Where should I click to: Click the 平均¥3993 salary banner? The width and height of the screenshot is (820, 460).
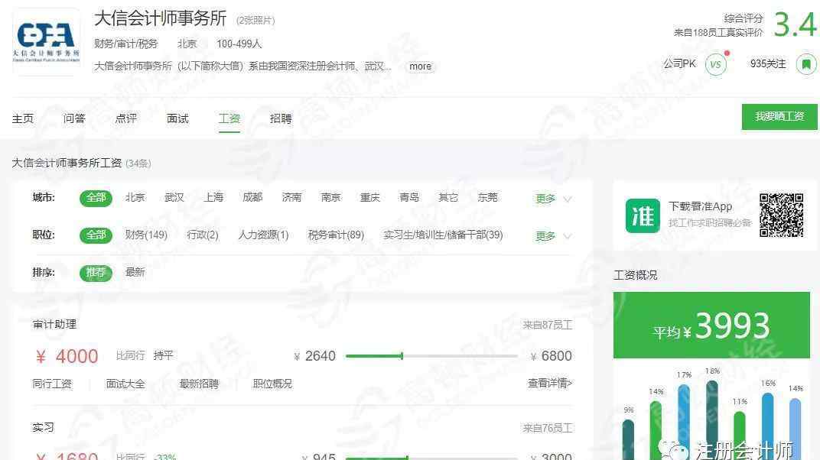[711, 326]
